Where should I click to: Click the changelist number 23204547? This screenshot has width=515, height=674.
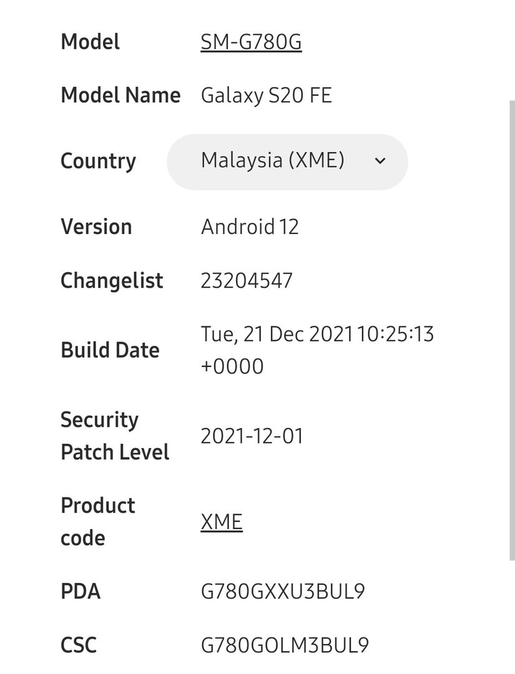click(247, 280)
